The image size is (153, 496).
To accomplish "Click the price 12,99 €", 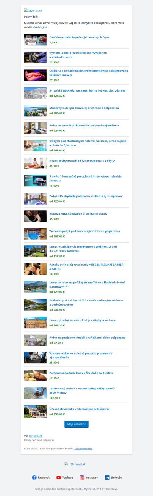I will [54, 378].
